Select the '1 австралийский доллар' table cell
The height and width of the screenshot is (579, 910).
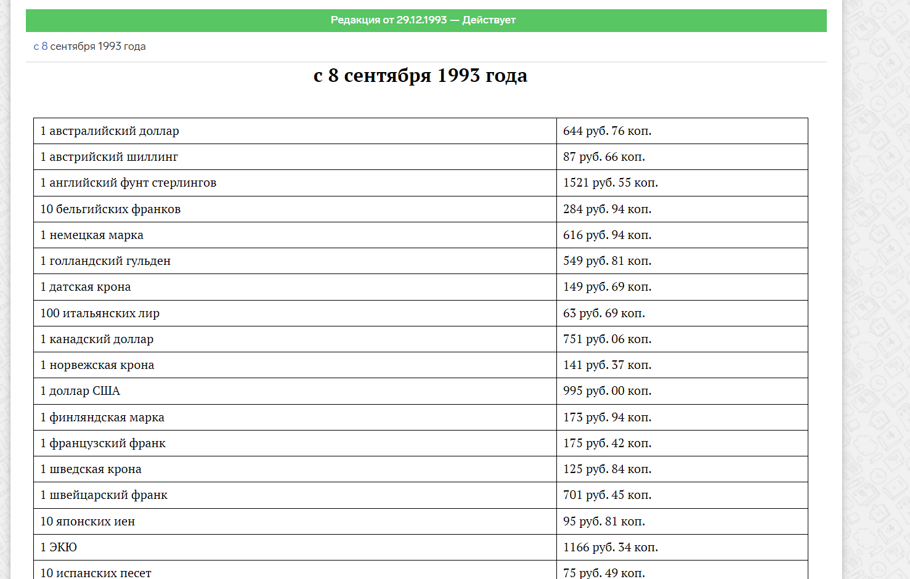pyautogui.click(x=295, y=131)
